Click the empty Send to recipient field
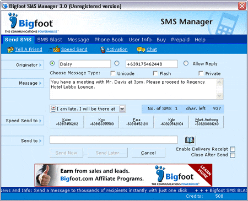Image resolution: width=248 pixels, height=201 pixels. (x=114, y=140)
